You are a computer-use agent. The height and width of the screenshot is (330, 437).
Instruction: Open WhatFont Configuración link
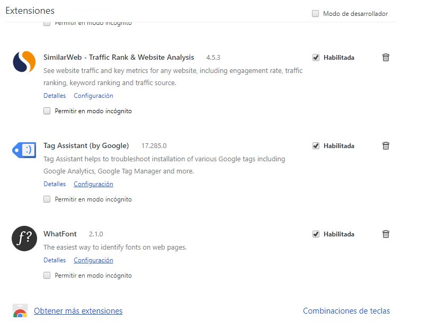(x=93, y=260)
